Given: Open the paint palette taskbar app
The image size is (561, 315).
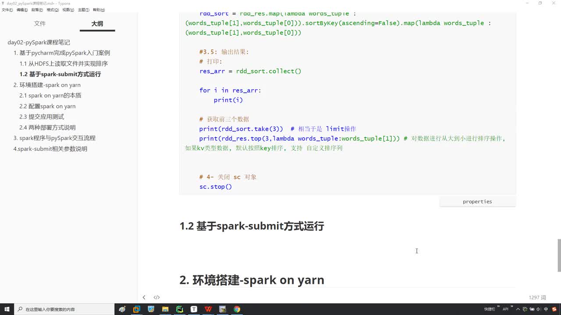Looking at the screenshot, I should [x=122, y=309].
